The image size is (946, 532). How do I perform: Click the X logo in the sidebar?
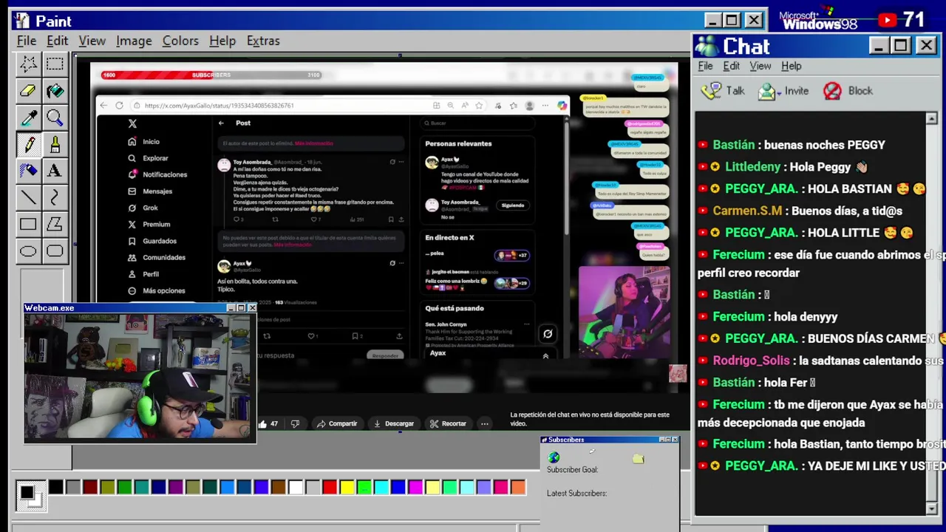pyautogui.click(x=132, y=124)
